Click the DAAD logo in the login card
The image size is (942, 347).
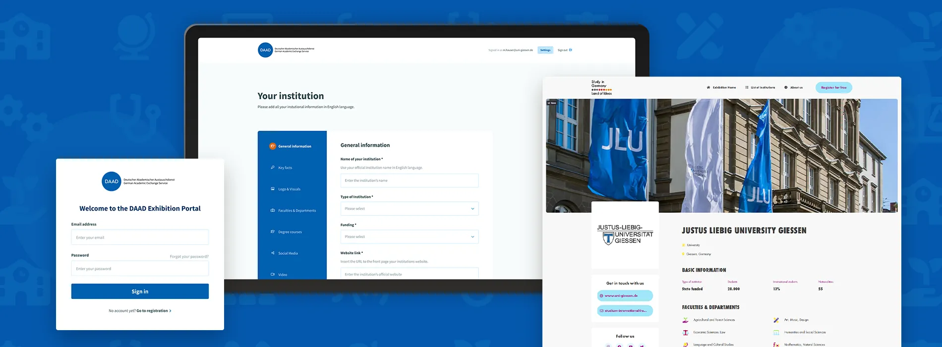coord(112,181)
